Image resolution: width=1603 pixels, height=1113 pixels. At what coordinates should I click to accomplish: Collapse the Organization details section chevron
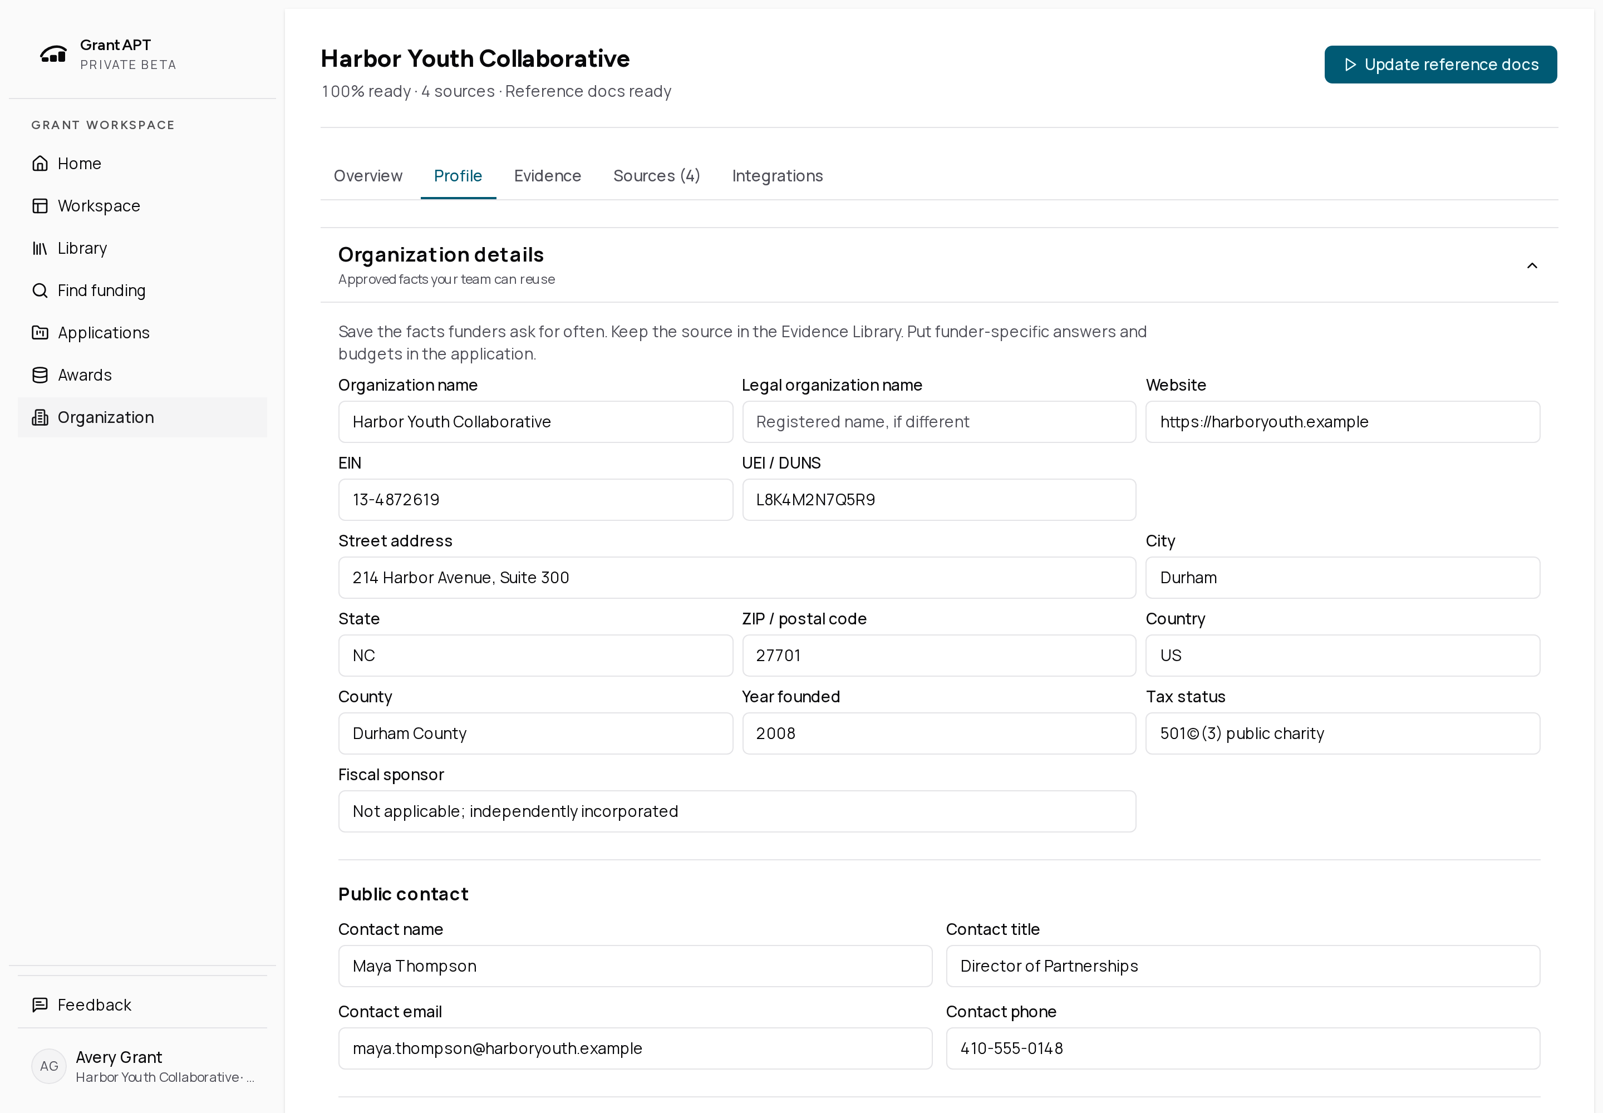pos(1532,265)
